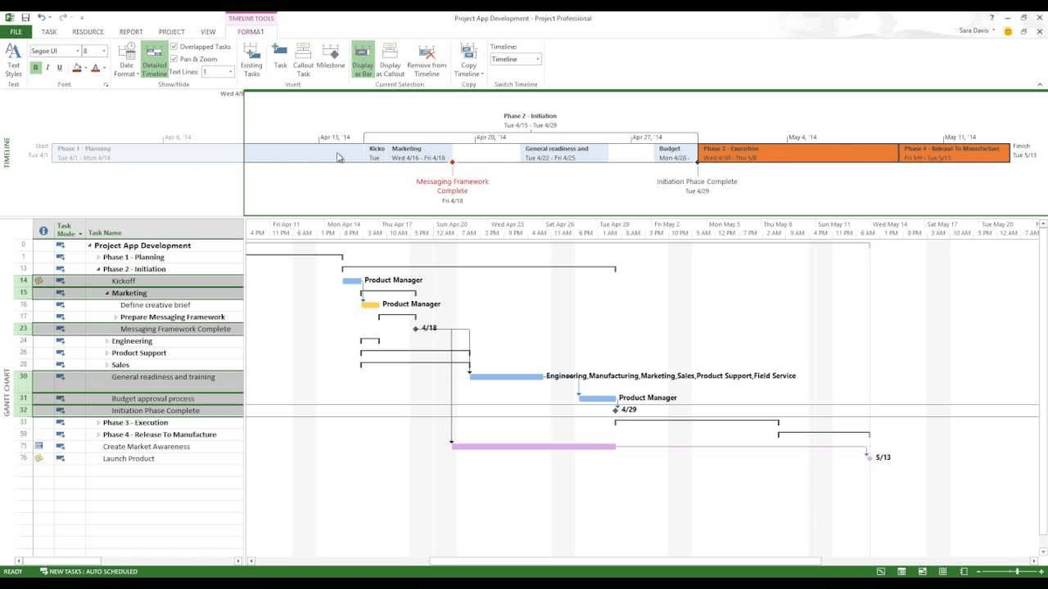Click the Project app icon in title bar

[8, 17]
